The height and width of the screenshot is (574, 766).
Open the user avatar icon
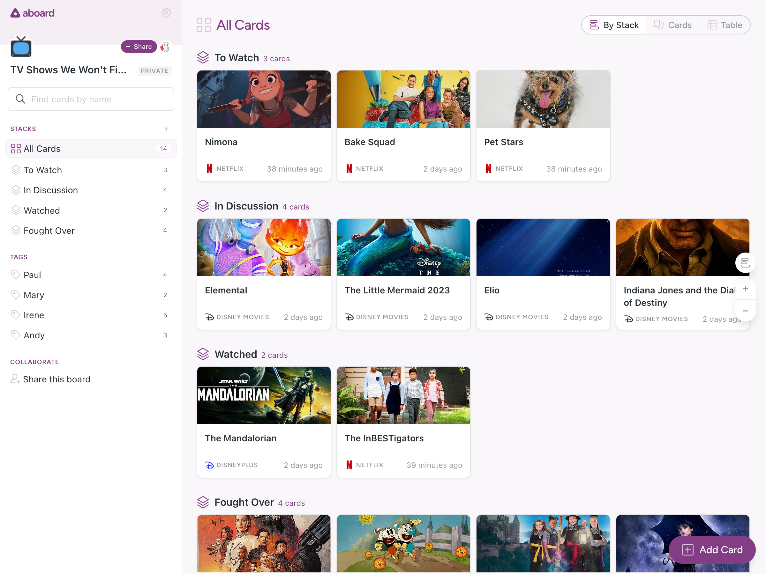coord(166,47)
